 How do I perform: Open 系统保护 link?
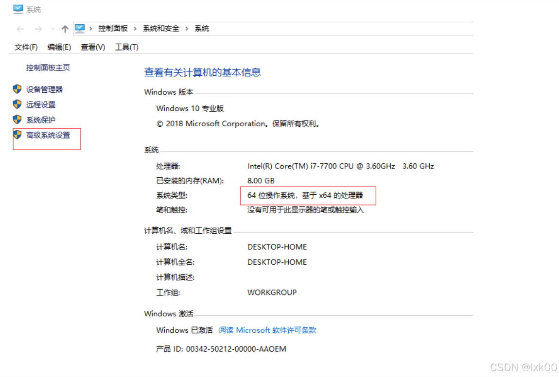pyautogui.click(x=41, y=120)
